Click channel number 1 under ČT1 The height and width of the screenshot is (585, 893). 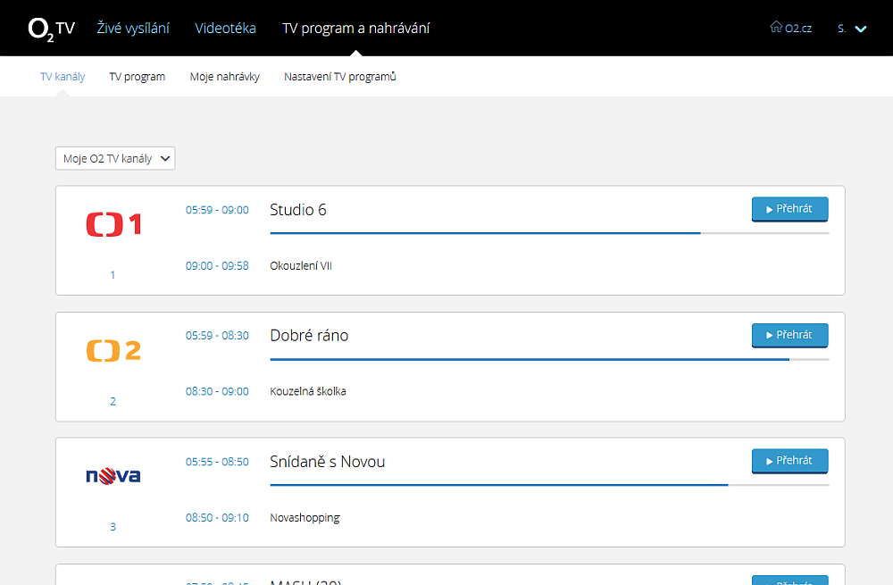pos(113,275)
